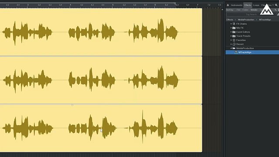Expand the Event Editors tree node
279x157 pixels.
click(x=231, y=32)
